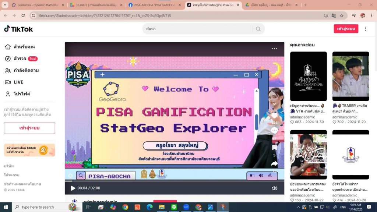377x212 pixels.
Task: Open the TEASER งานคืนสู่เหย้า thumbnail
Action: point(350,76)
